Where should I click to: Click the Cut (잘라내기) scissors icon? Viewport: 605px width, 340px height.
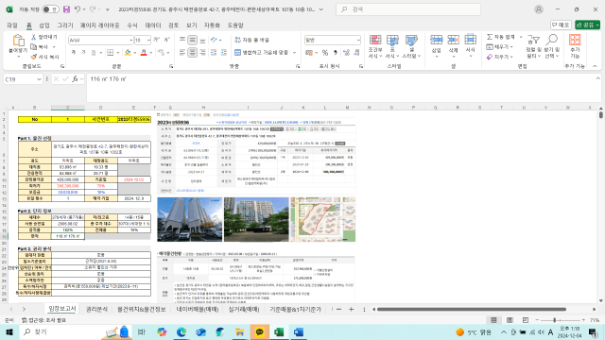coord(34,37)
